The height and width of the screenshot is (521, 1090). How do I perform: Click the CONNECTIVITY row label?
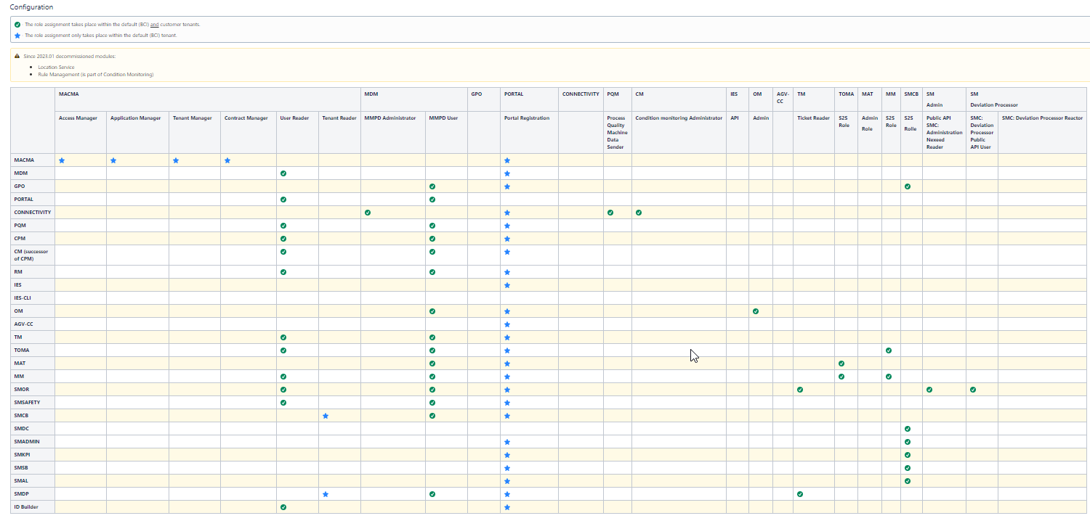tap(33, 212)
